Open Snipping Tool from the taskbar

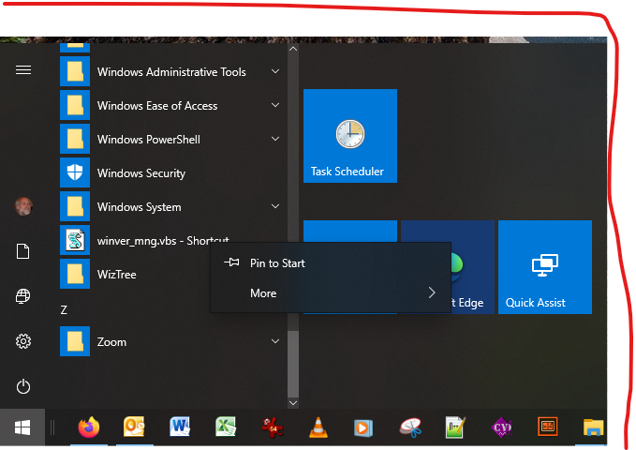pyautogui.click(x=409, y=428)
